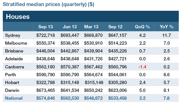The height and width of the screenshot is (104, 180).
Task: Click the Canberra row label
Action: pyautogui.click(x=15, y=67)
